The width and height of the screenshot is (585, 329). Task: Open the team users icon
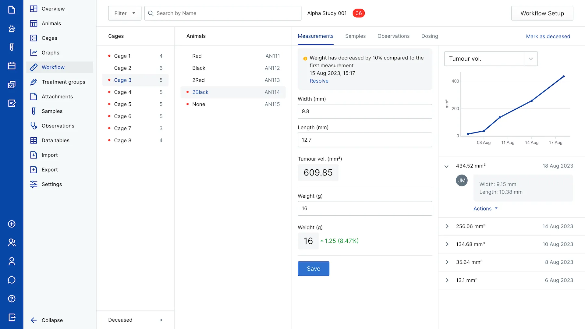click(12, 242)
